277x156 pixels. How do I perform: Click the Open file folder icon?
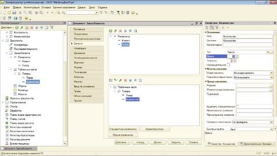pyautogui.click(x=9, y=13)
